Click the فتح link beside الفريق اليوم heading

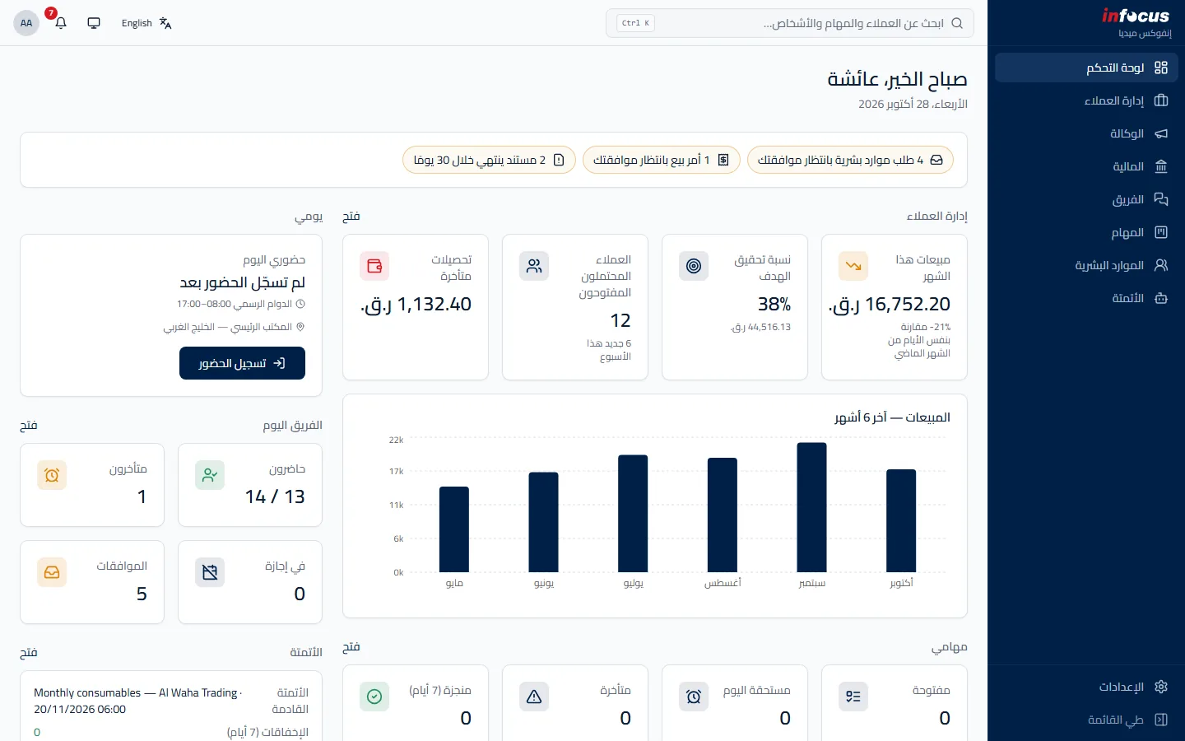click(29, 426)
